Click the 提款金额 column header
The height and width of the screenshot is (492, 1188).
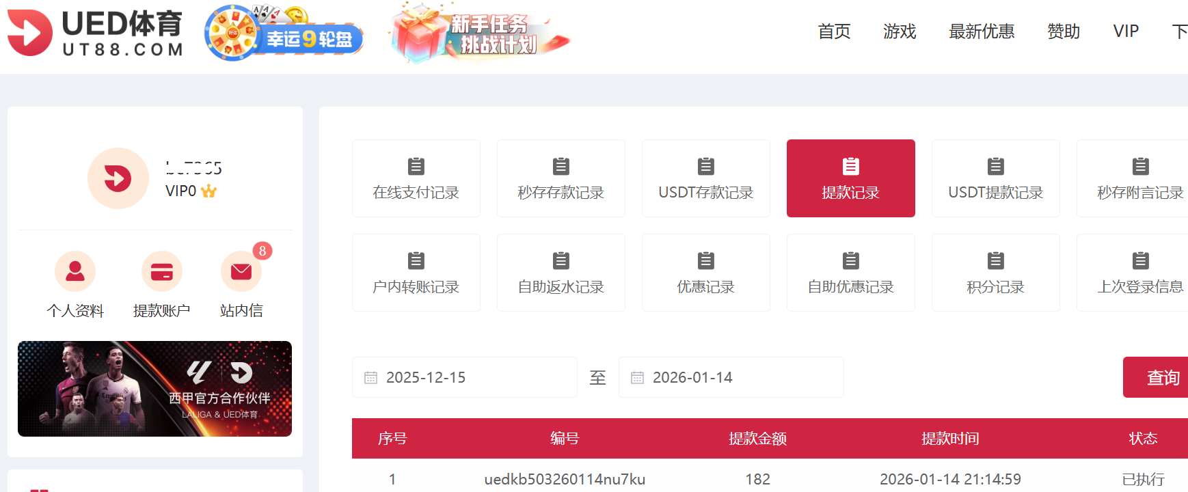[757, 439]
